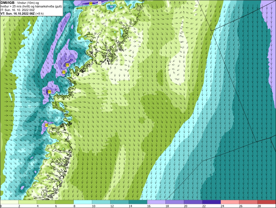Click the 20–22 m/s violet legend swatch
The image size is (276, 208).
coord(193,202)
